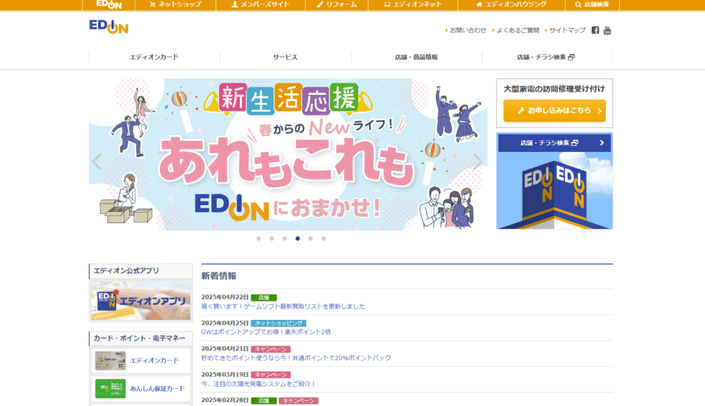Select second carousel dot

click(x=271, y=239)
